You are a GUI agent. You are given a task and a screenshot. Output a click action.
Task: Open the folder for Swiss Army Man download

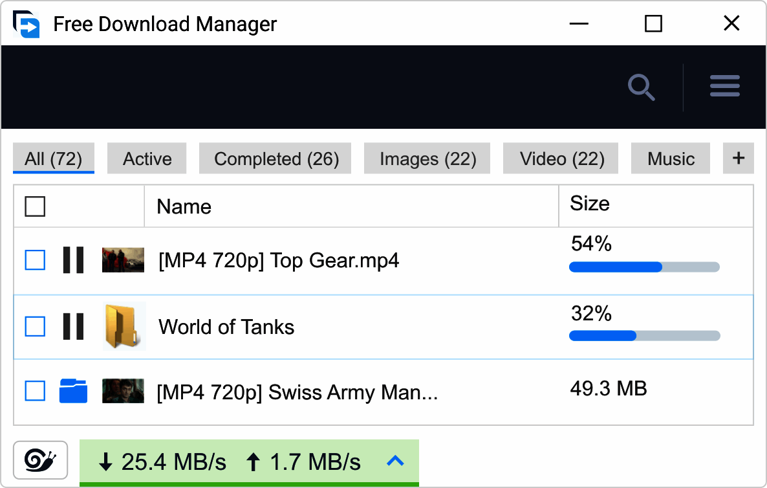(73, 391)
